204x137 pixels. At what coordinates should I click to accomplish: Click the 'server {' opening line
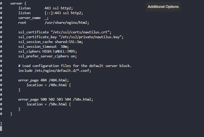16,3
